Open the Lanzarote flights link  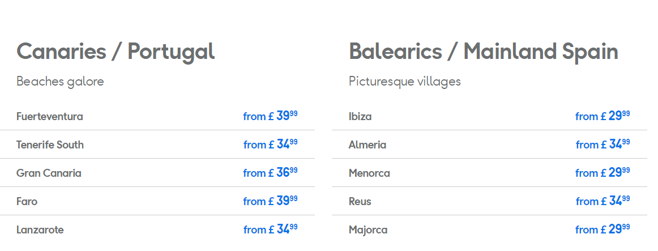pos(40,230)
